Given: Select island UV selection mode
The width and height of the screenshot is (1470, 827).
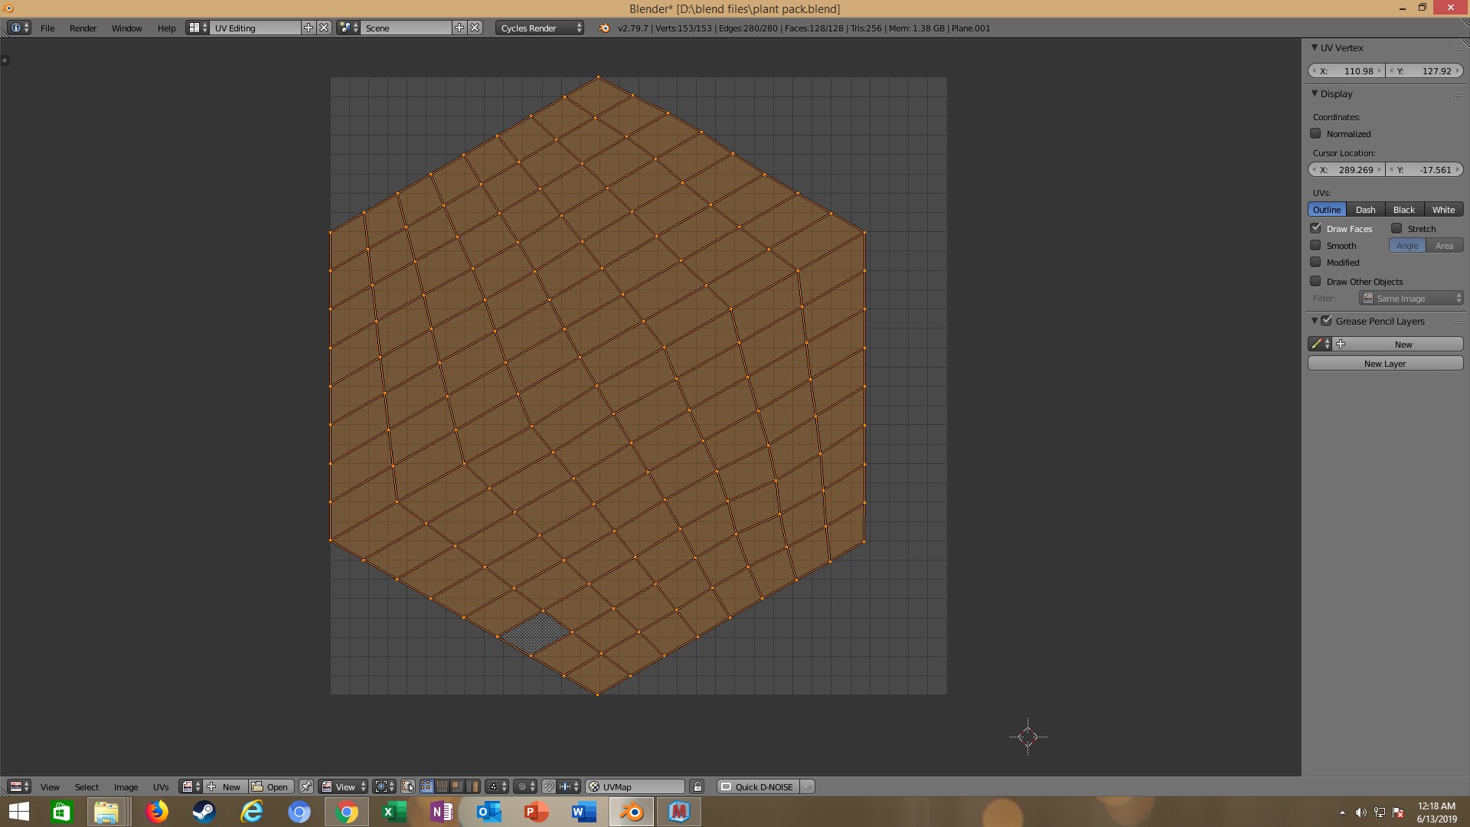Looking at the screenshot, I should (x=473, y=786).
